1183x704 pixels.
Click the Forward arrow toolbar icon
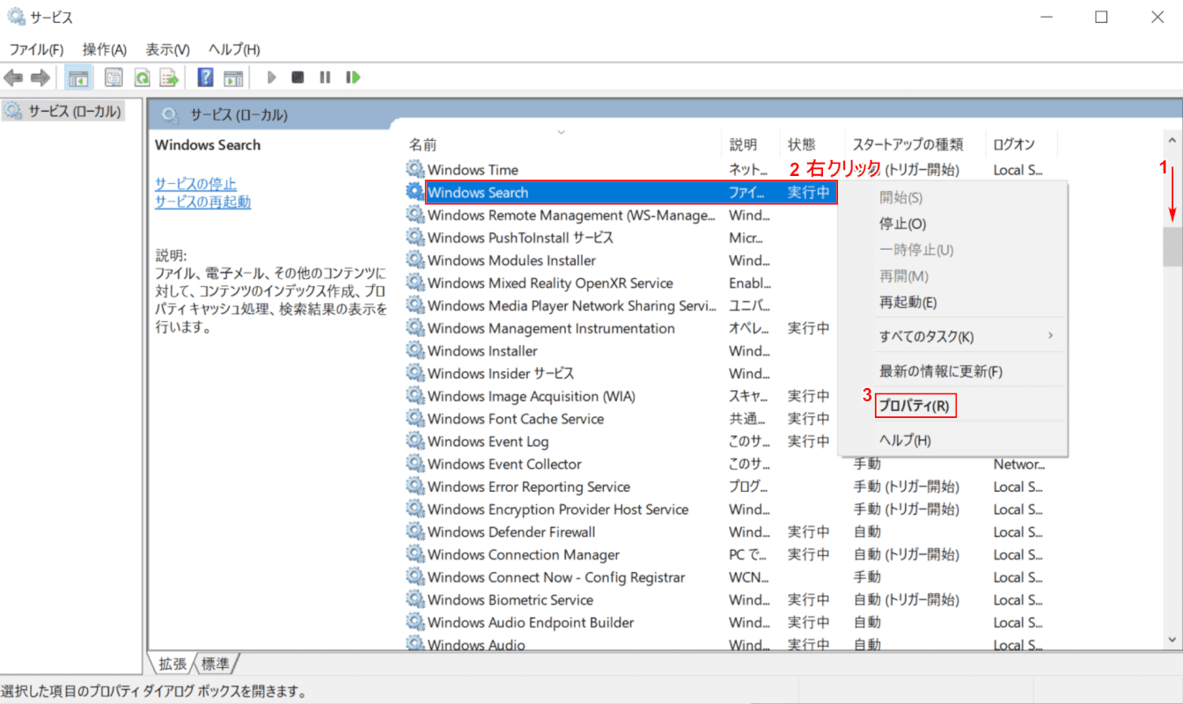tap(40, 77)
